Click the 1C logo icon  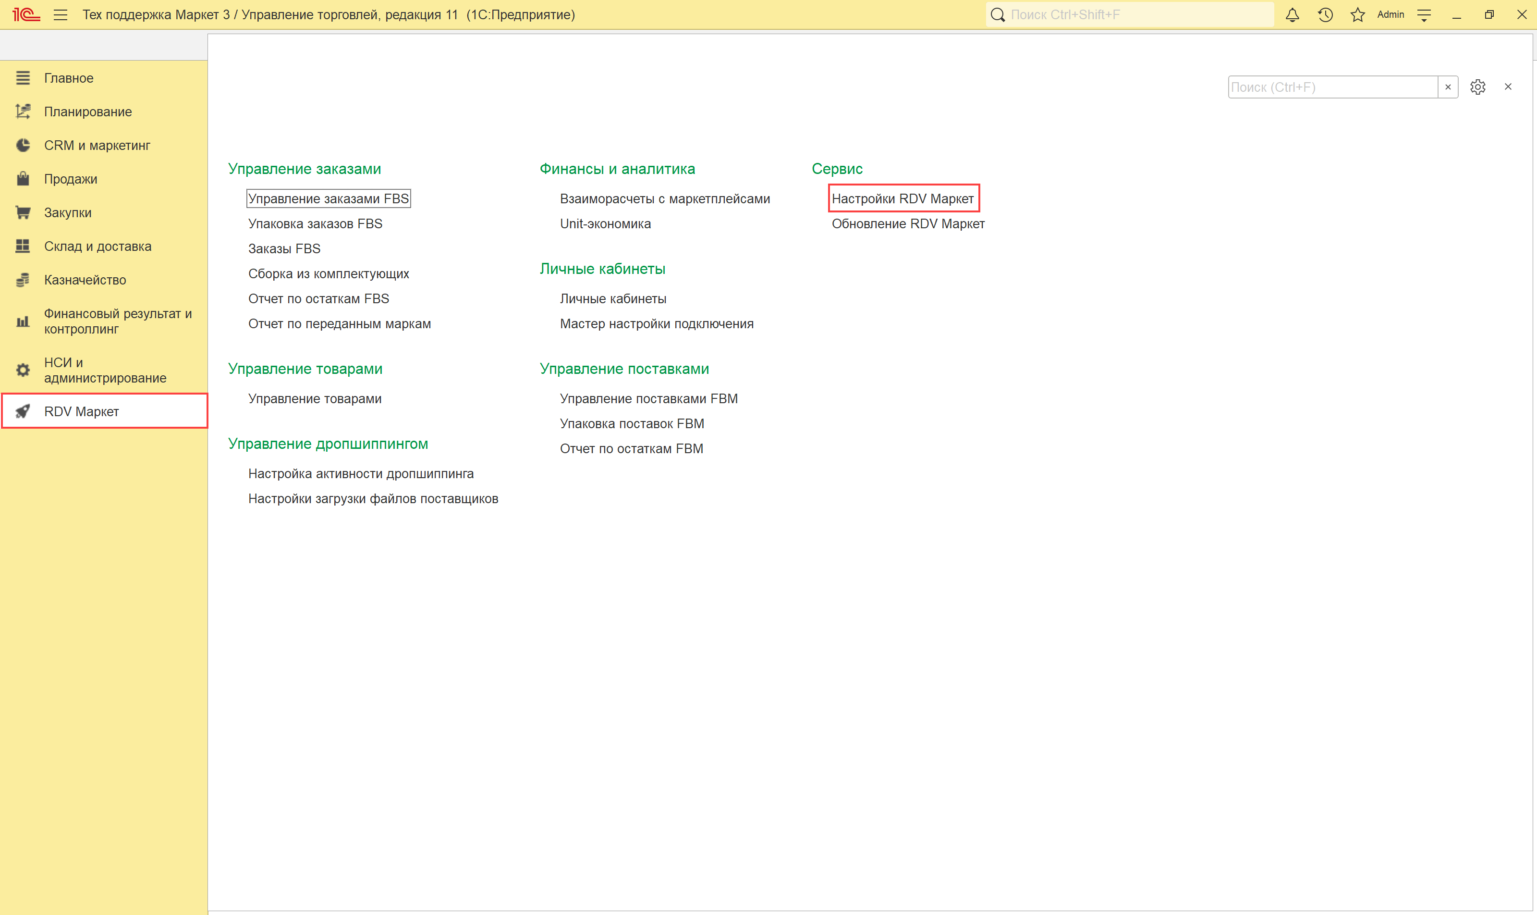[26, 15]
